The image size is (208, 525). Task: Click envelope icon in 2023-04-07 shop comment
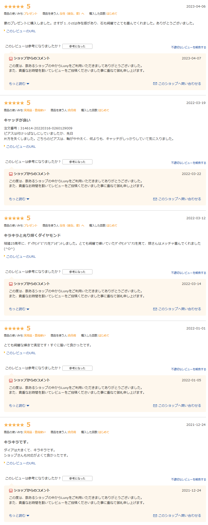click(x=155, y=84)
